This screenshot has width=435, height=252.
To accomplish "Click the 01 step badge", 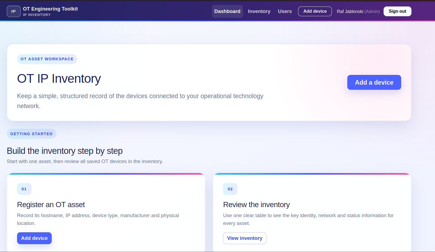I will [24, 189].
